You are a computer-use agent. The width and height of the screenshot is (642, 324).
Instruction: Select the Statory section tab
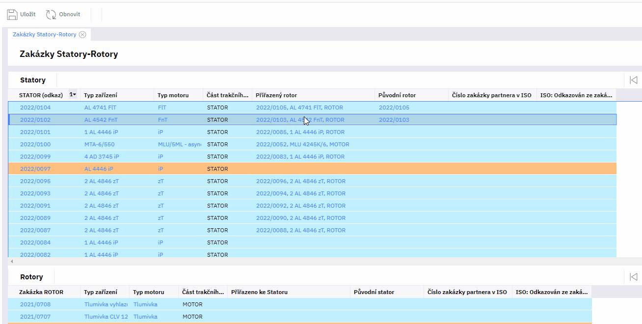coord(32,80)
